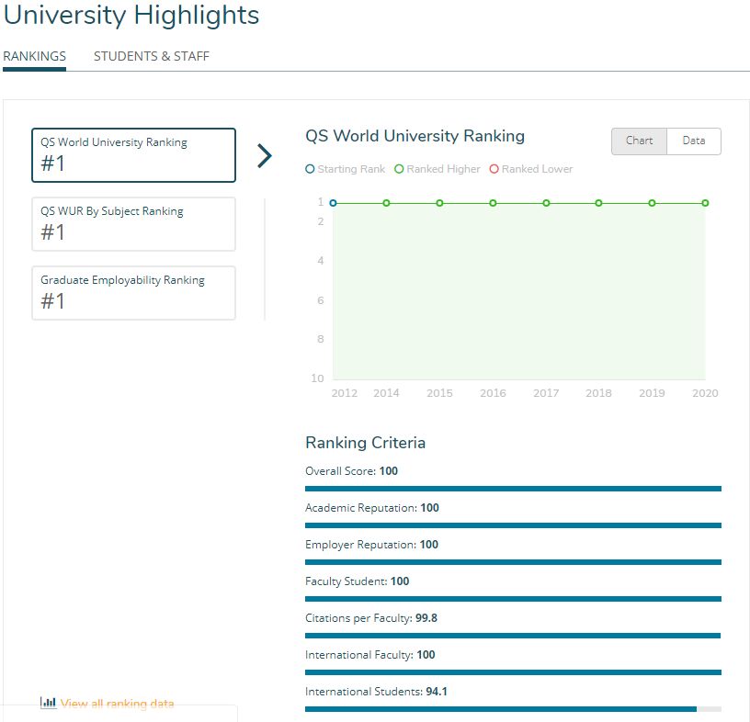The width and height of the screenshot is (750, 722).
Task: Click the International Students progress bar
Action: 513,709
